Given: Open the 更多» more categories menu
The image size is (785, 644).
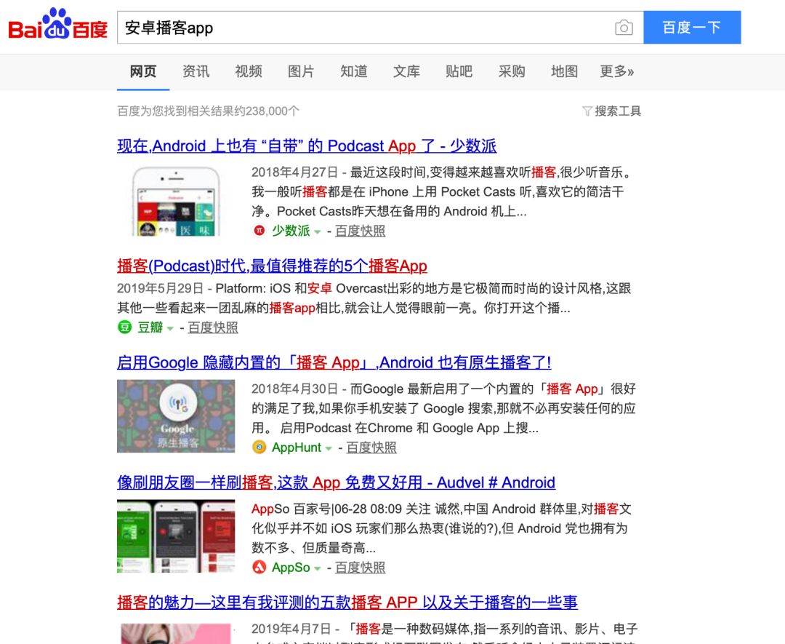Looking at the screenshot, I should [617, 71].
